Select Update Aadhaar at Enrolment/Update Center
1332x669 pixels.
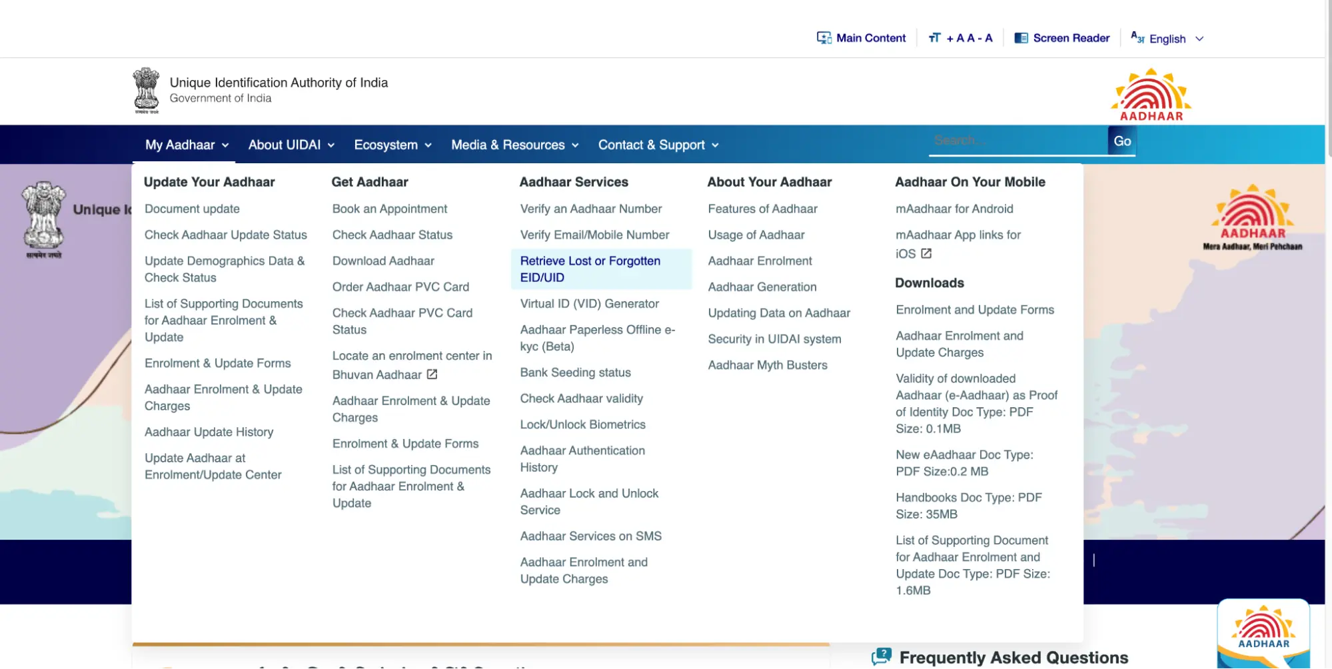(213, 466)
